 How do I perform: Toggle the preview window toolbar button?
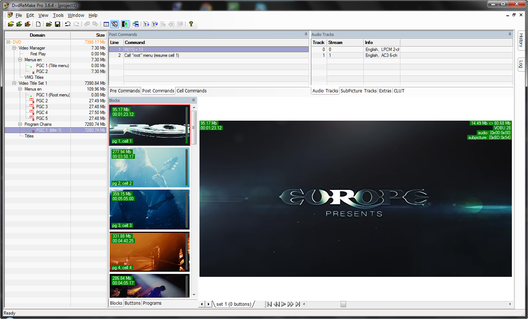[x=125, y=24]
